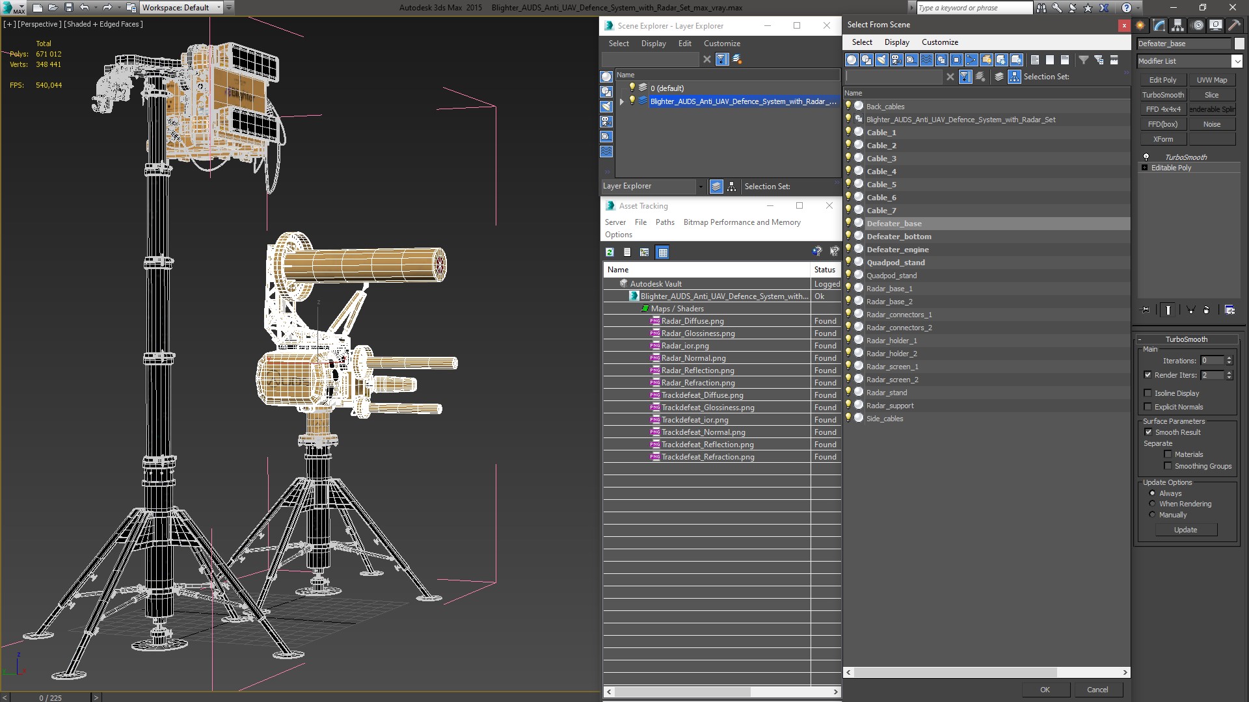Toggle Render Iters checkbox
1249x702 pixels.
point(1148,375)
